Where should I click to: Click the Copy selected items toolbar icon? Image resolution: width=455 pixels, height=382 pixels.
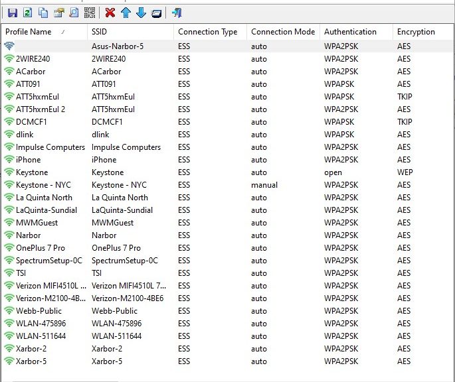tap(43, 13)
